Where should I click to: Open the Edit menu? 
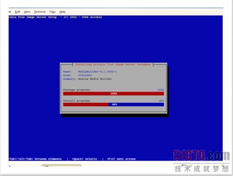tap(17, 12)
